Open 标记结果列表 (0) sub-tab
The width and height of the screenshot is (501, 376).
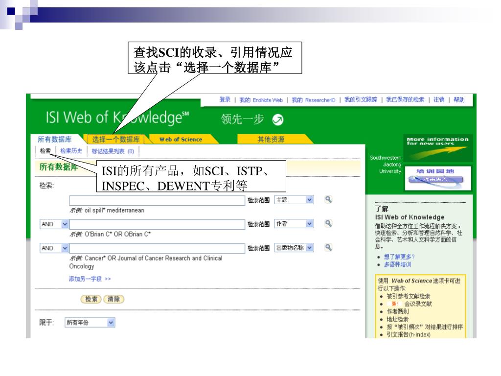(113, 151)
